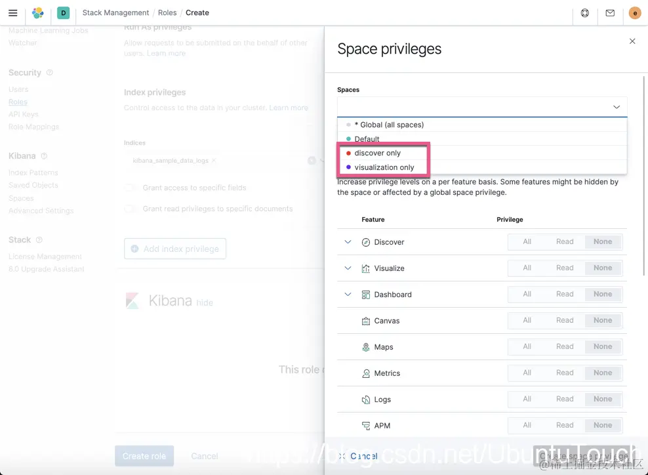Set Maps privilege to All
Viewport: 648px width, 475px height.
click(527, 347)
